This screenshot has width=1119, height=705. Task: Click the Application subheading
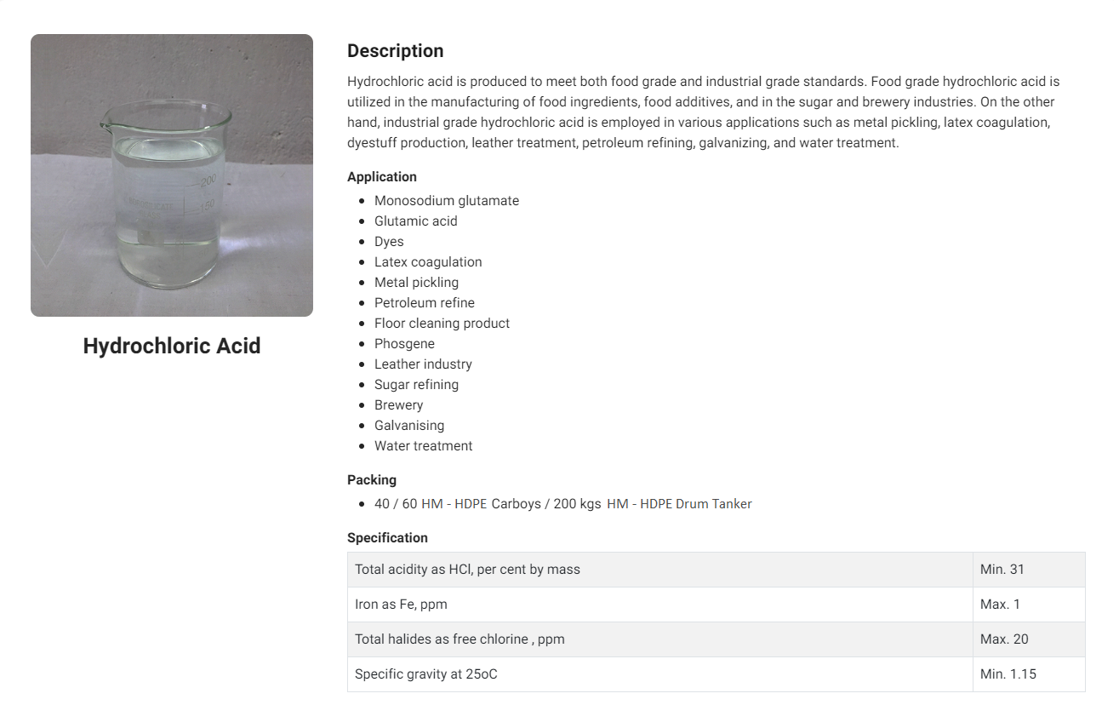382,177
